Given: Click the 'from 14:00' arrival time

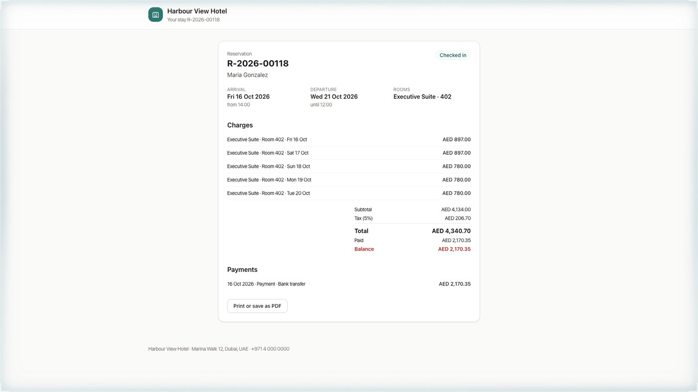Looking at the screenshot, I should [x=239, y=105].
